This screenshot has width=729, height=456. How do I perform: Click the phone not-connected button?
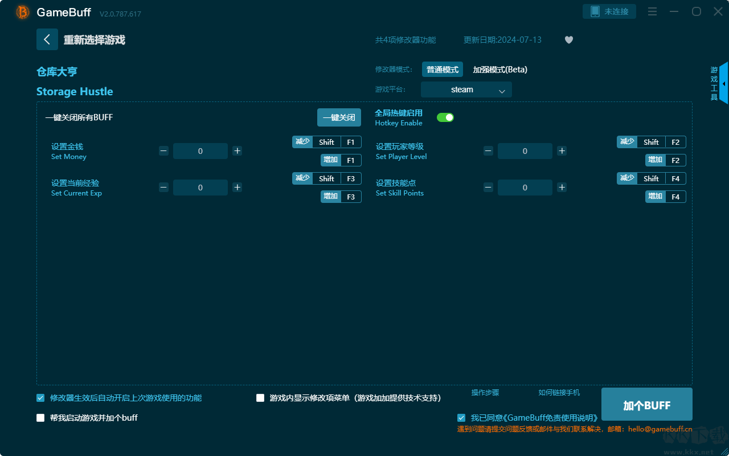coord(609,11)
